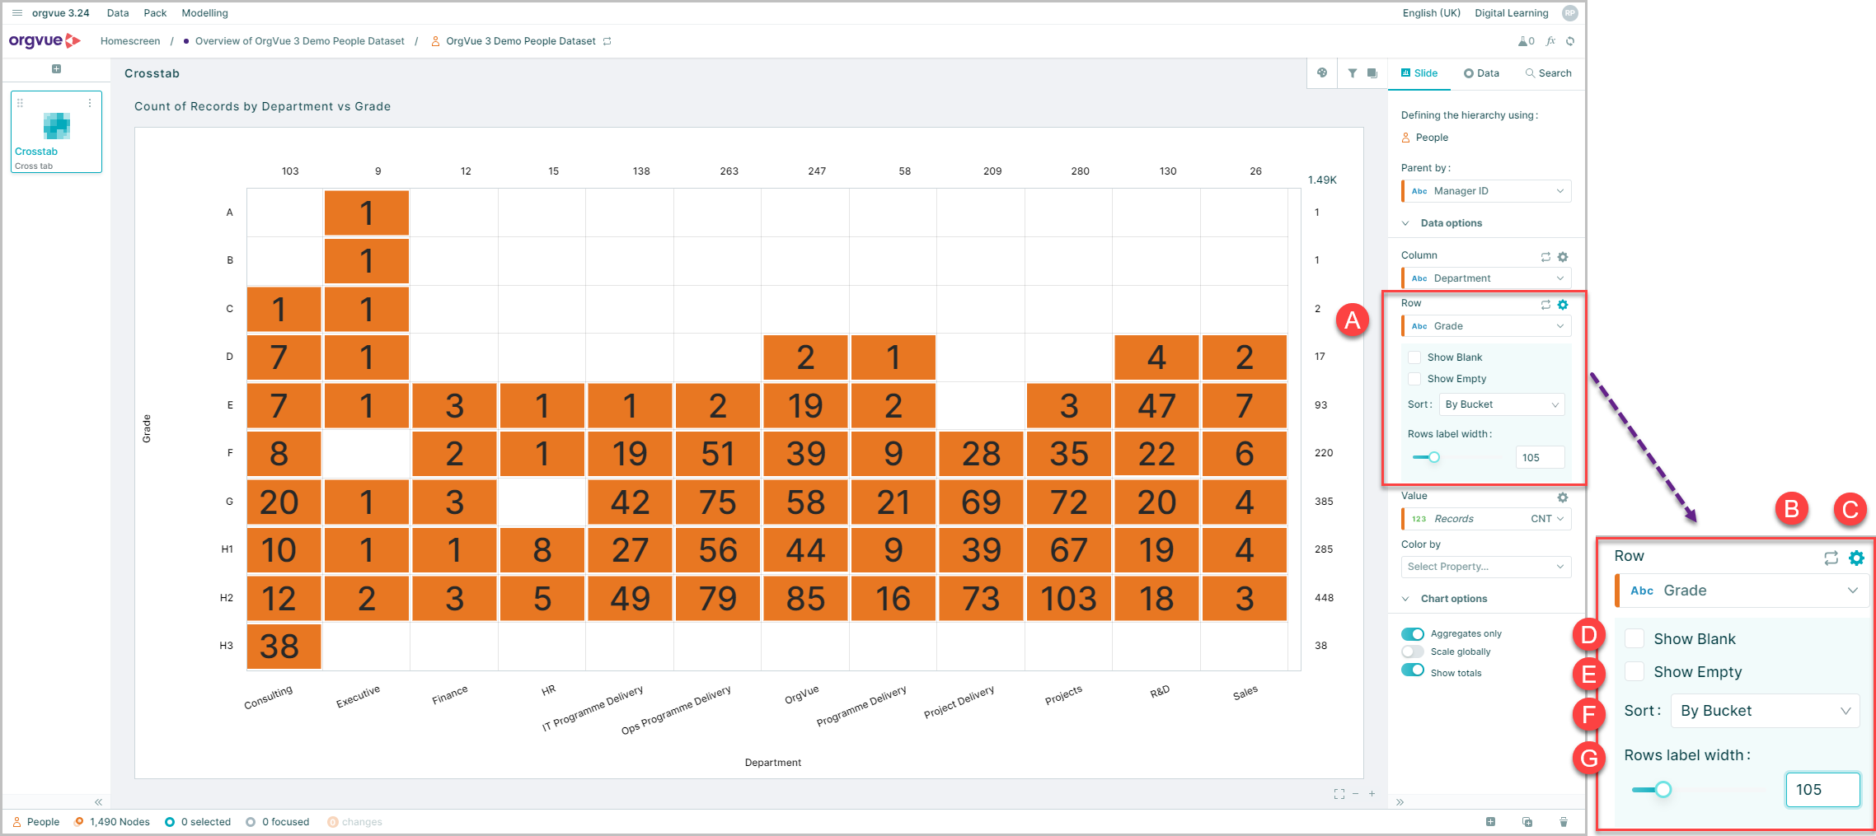Open the Data menu in the top bar

(x=118, y=13)
